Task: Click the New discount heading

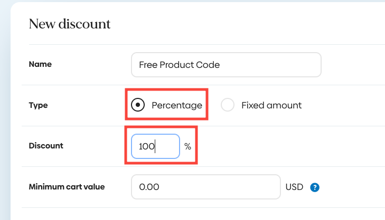Action: coord(70,24)
